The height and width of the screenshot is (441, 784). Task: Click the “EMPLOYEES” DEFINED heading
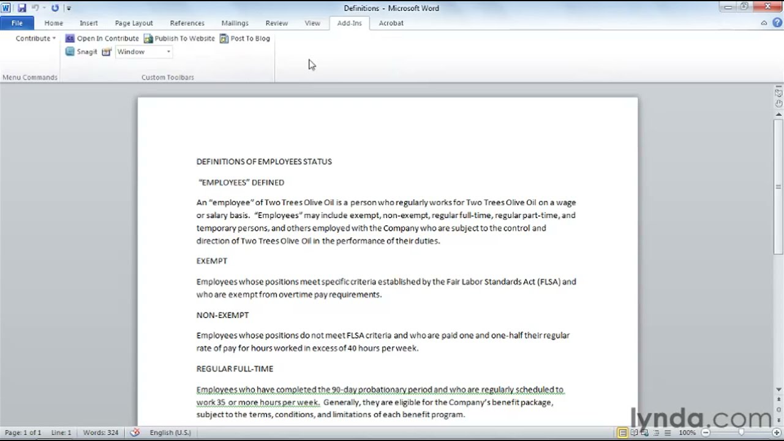coord(241,183)
